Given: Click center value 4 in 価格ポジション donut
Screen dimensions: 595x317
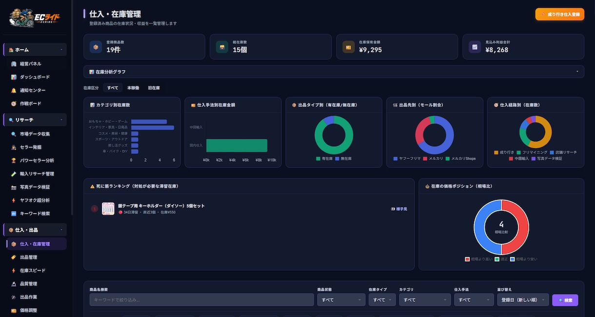Looking at the screenshot, I should click(501, 224).
